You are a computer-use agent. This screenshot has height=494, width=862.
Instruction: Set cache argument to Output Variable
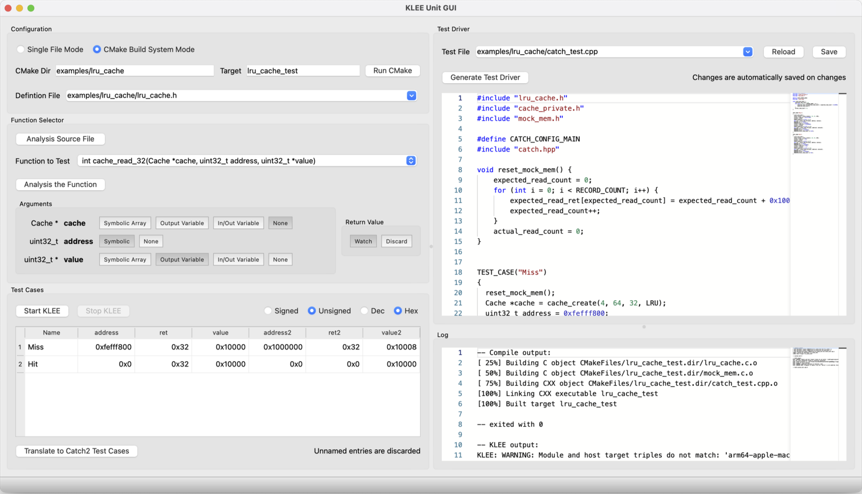point(182,223)
